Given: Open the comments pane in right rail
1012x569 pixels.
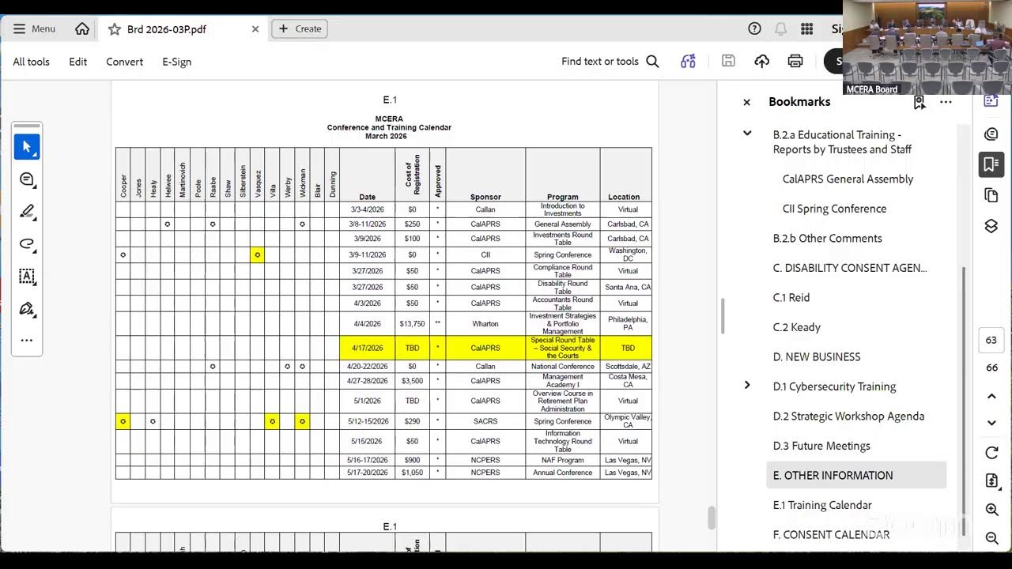Looking at the screenshot, I should [x=991, y=134].
